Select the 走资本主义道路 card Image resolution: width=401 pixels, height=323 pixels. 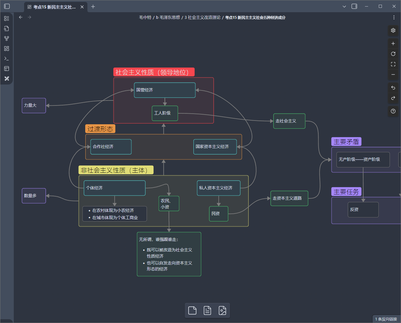289,198
